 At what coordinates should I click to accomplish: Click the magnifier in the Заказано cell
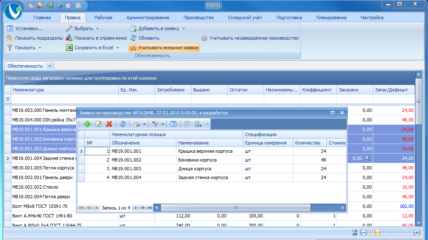[367, 158]
